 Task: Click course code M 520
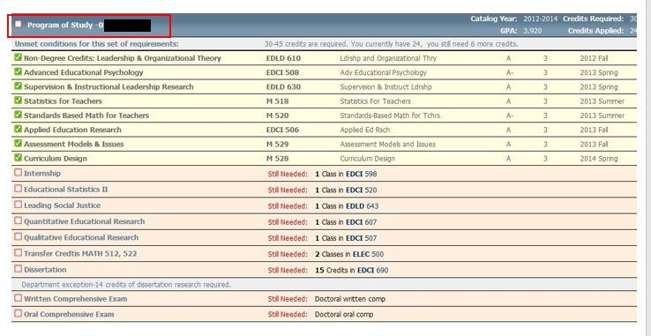pos(277,116)
